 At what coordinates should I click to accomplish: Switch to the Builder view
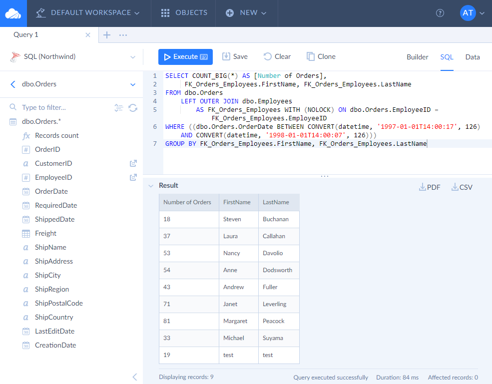(x=417, y=57)
